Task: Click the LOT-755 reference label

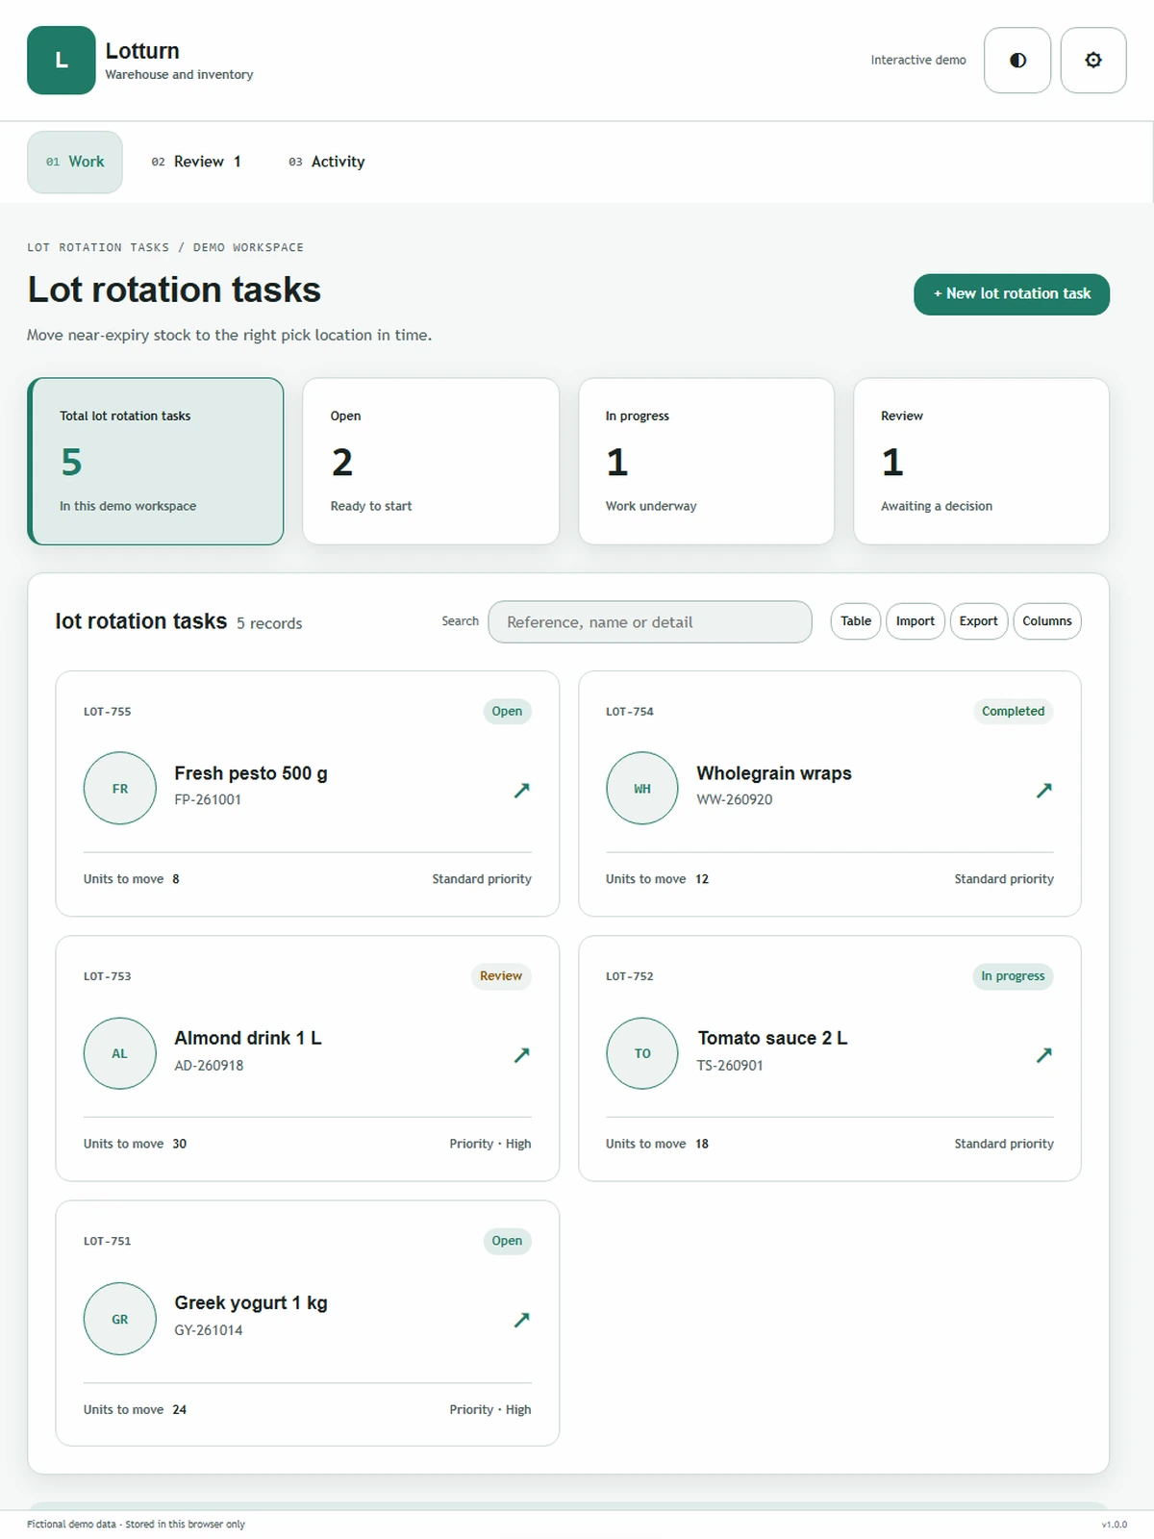Action: coord(108,712)
